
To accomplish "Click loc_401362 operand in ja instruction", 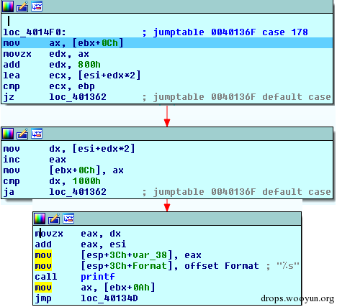I will pos(78,192).
